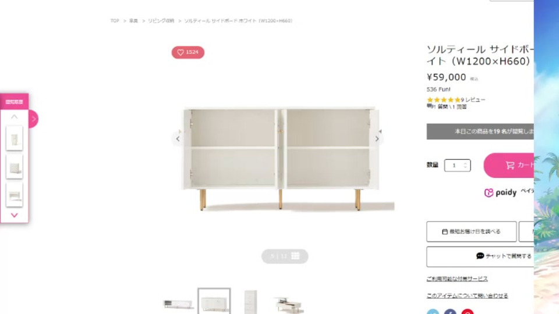The image size is (559, 314).
Task: Adjust quantity with the stepper arrows
Action: [465, 165]
